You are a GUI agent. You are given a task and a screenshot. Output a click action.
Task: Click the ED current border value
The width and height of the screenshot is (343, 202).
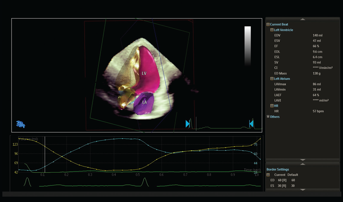click(x=282, y=180)
